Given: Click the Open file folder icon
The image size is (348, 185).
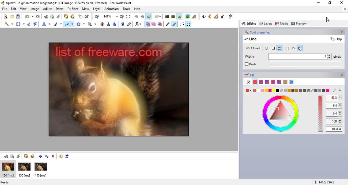Looking at the screenshot, I should 12,17.
